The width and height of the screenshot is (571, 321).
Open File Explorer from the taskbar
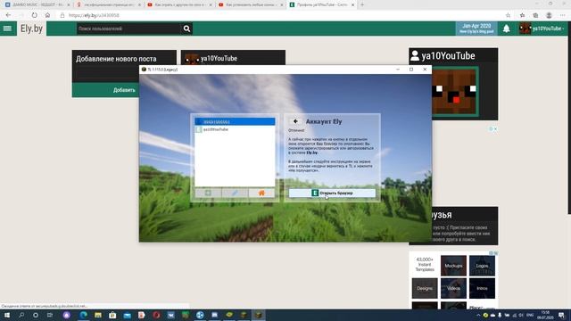pyautogui.click(x=98, y=315)
